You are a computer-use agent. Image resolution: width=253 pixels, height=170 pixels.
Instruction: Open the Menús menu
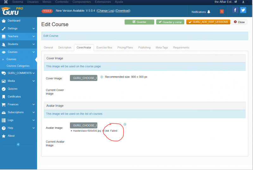coord(47,2)
